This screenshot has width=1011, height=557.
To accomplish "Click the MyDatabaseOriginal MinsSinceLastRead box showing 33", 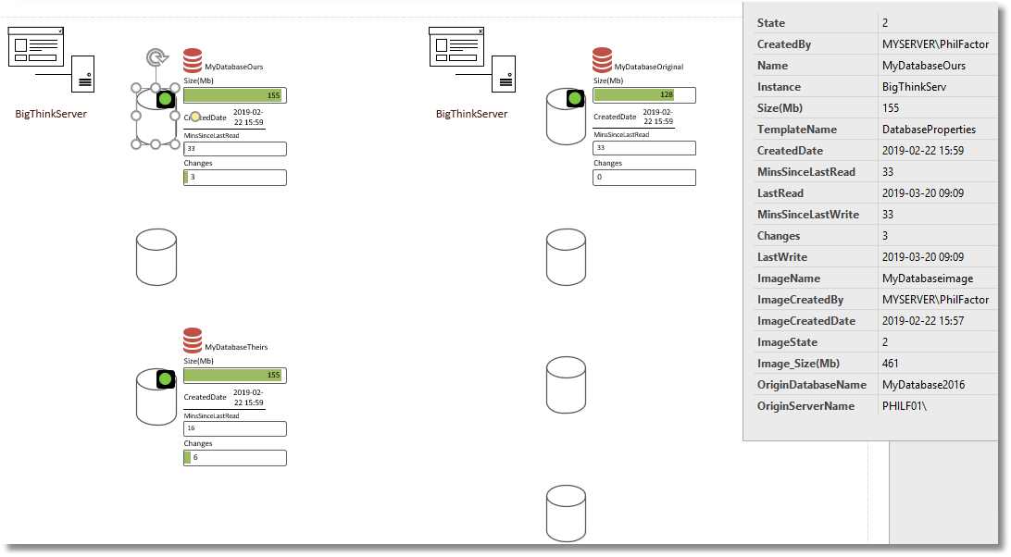I will tap(644, 148).
